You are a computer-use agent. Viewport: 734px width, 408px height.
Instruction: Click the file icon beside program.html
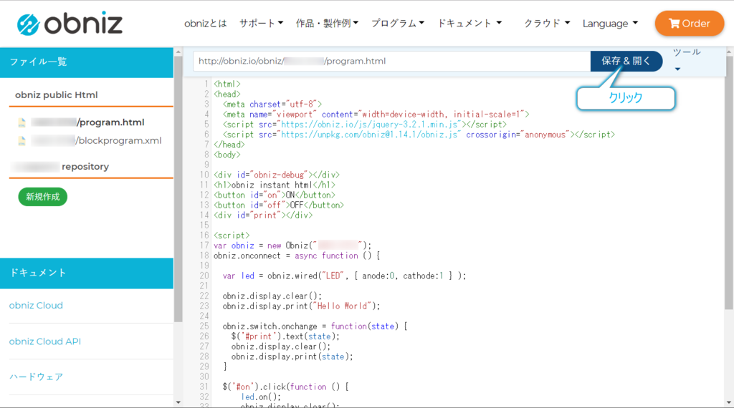[x=22, y=122]
